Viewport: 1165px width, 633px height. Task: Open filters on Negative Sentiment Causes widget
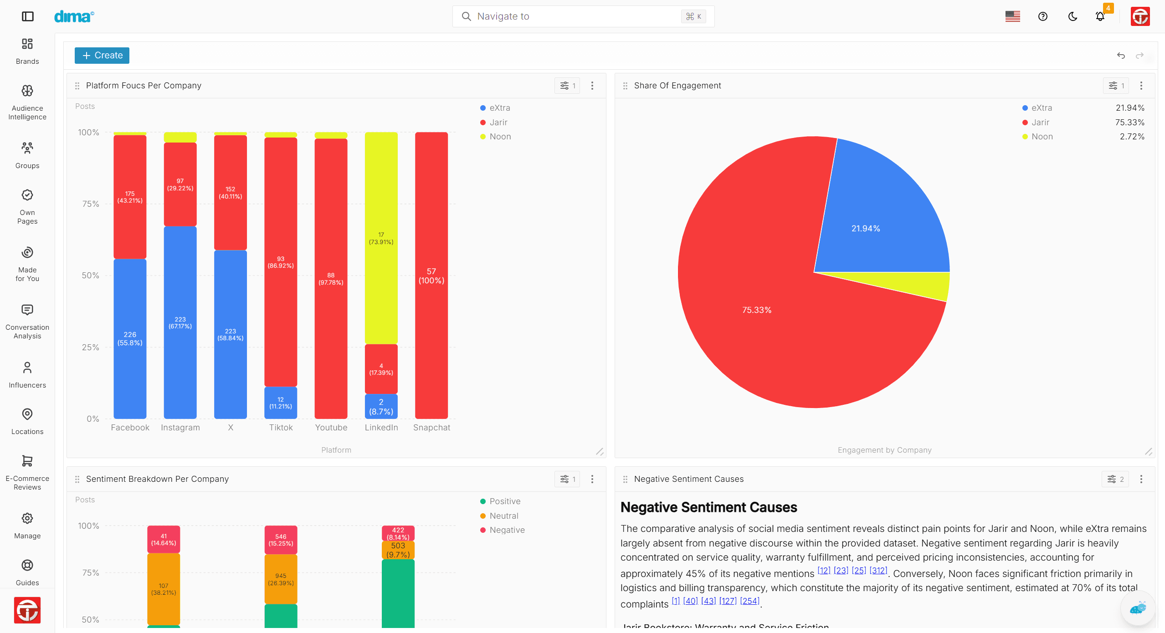(x=1115, y=479)
